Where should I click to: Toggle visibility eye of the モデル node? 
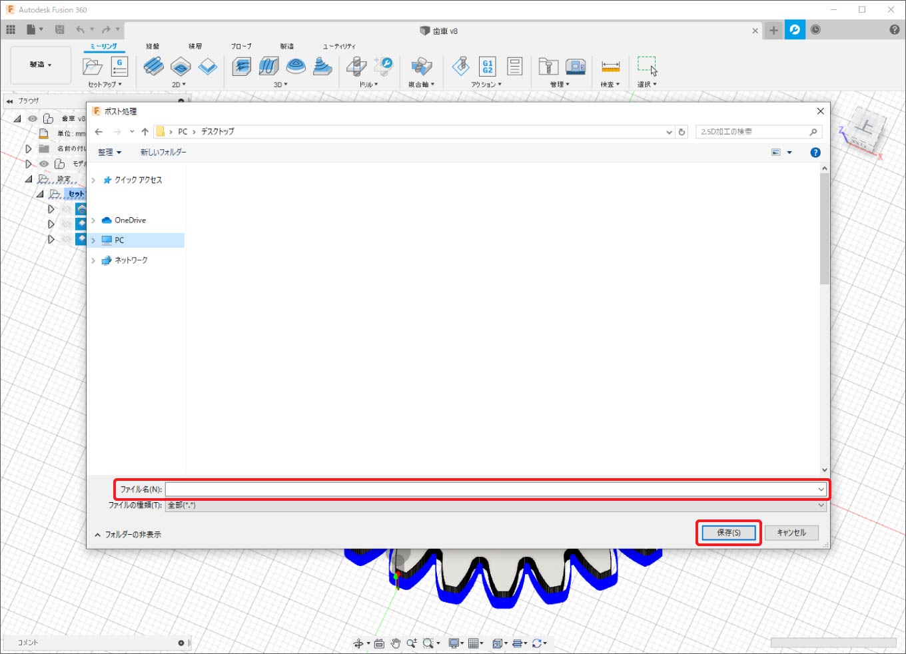coord(44,164)
